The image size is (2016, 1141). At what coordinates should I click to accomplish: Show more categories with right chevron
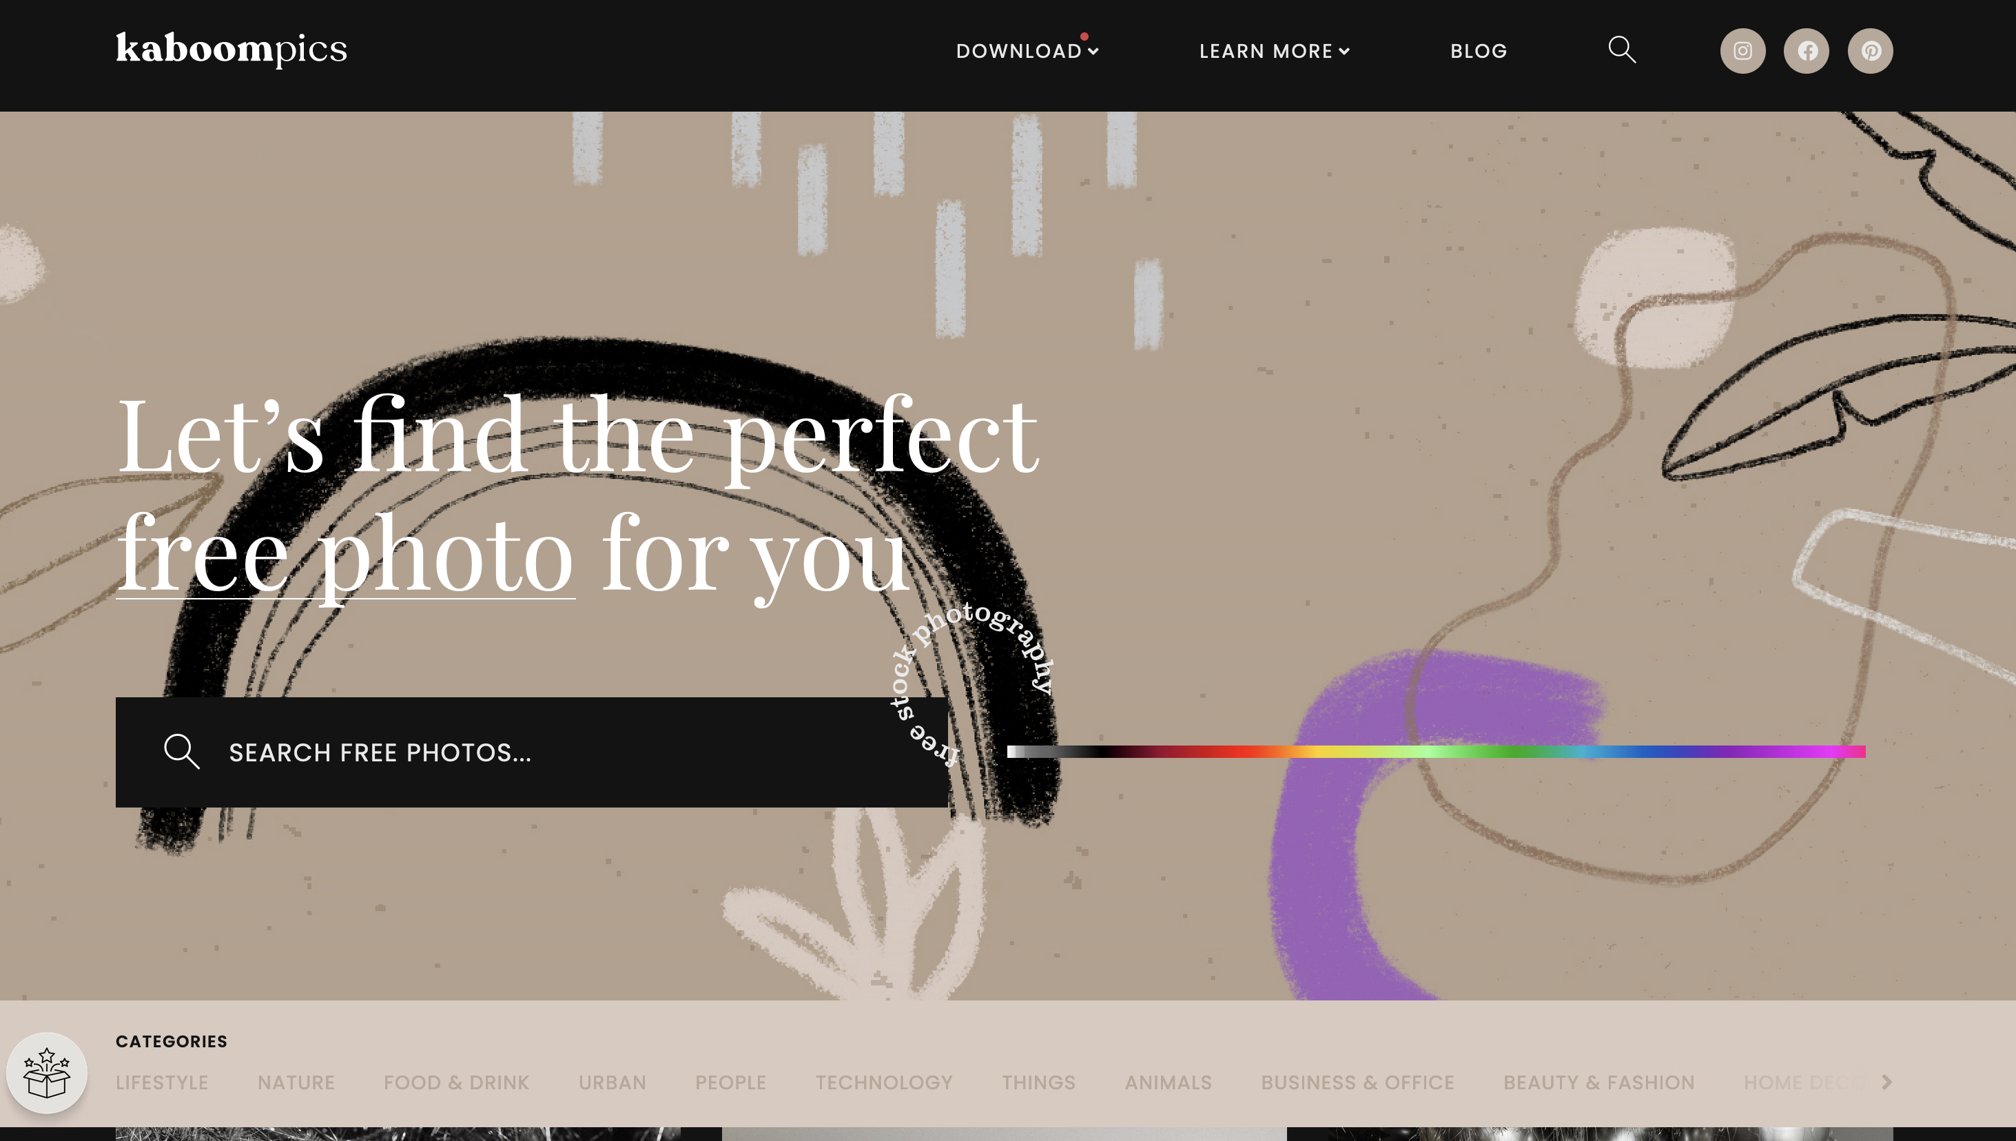(1886, 1082)
